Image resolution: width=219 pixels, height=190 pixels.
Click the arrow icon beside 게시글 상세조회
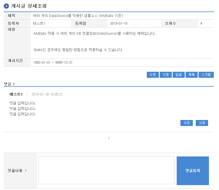[6, 6]
